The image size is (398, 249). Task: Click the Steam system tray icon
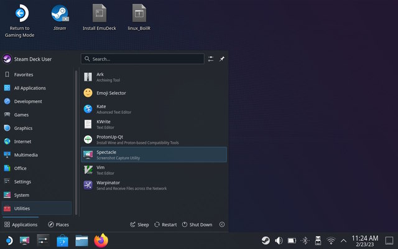point(266,240)
